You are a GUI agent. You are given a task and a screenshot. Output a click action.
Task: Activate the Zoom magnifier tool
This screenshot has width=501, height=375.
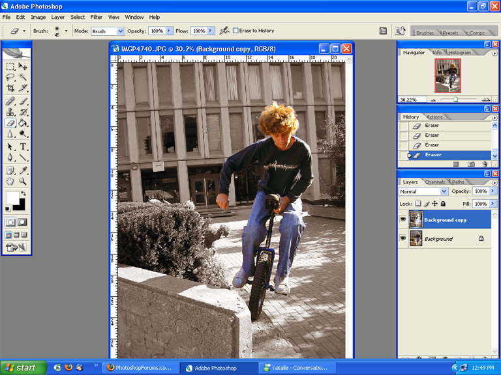coord(23,181)
